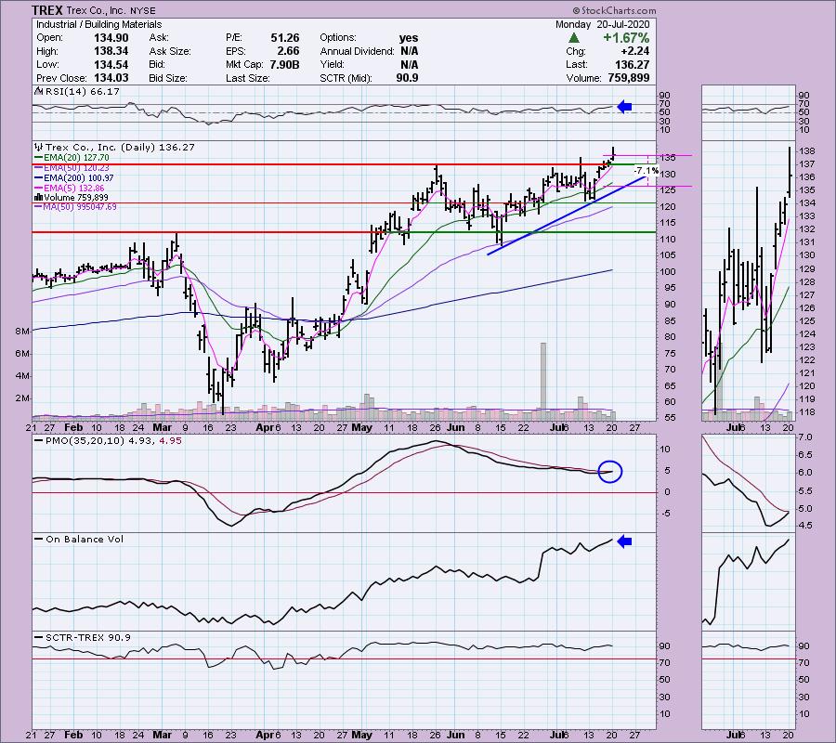Click the company name Trex Co., Inc. NYSE
This screenshot has width=836, height=743.
pyautogui.click(x=111, y=10)
